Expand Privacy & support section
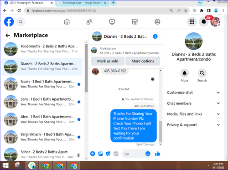Screen dimensions: 228x170 click(193, 125)
